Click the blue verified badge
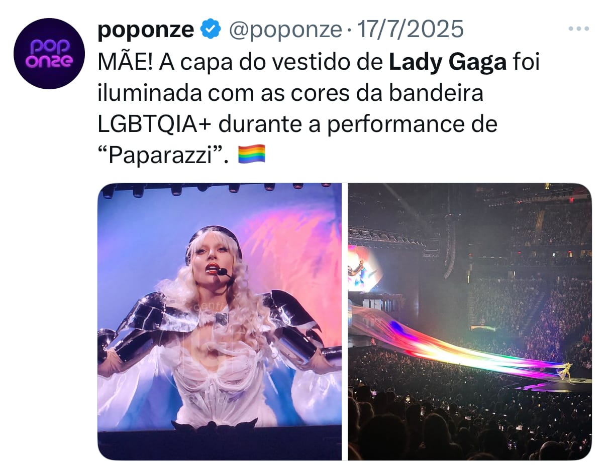 210,31
